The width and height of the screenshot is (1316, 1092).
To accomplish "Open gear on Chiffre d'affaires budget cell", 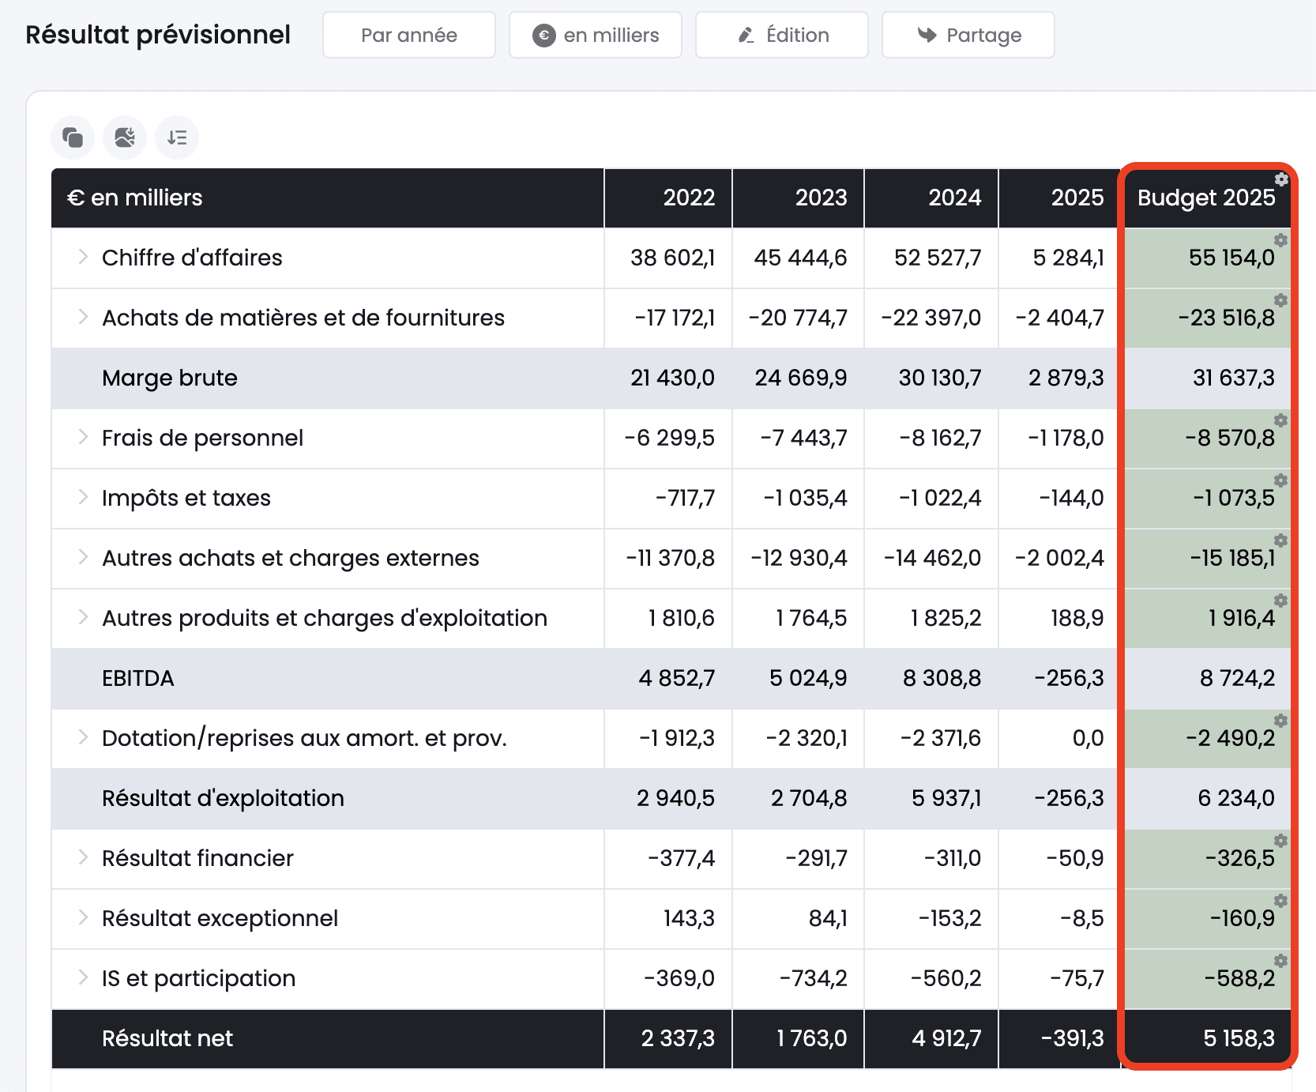I will click(x=1281, y=240).
